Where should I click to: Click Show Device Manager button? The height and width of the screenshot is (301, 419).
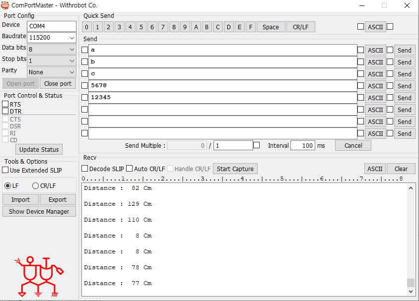pos(39,211)
